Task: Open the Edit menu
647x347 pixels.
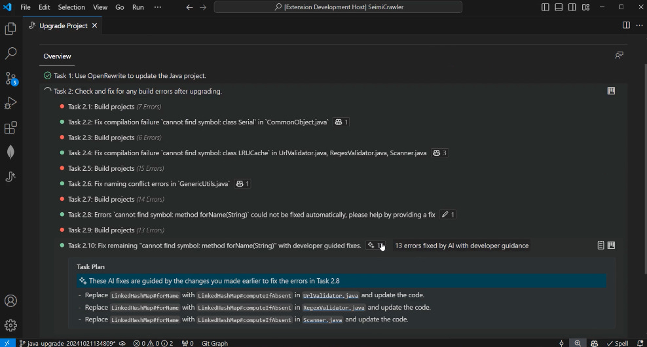Action: [x=44, y=7]
